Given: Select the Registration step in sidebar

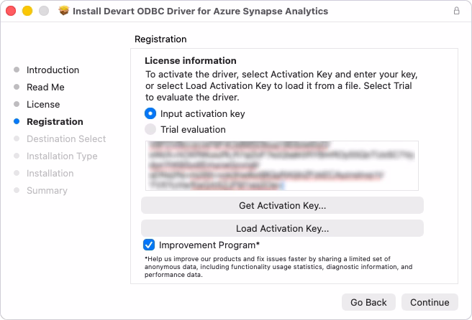Looking at the screenshot, I should [x=55, y=121].
